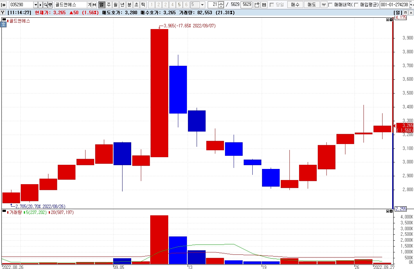Screen dimensions: 414x269
Task: Click the bar count field showing 21
Action: [213, 5]
